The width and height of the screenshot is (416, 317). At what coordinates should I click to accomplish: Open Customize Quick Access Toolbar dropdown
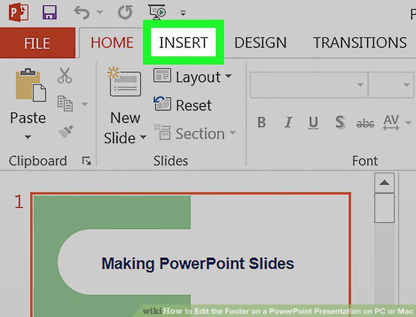pos(183,13)
